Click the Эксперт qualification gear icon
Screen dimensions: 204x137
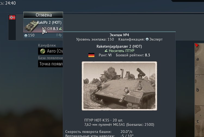(147, 39)
